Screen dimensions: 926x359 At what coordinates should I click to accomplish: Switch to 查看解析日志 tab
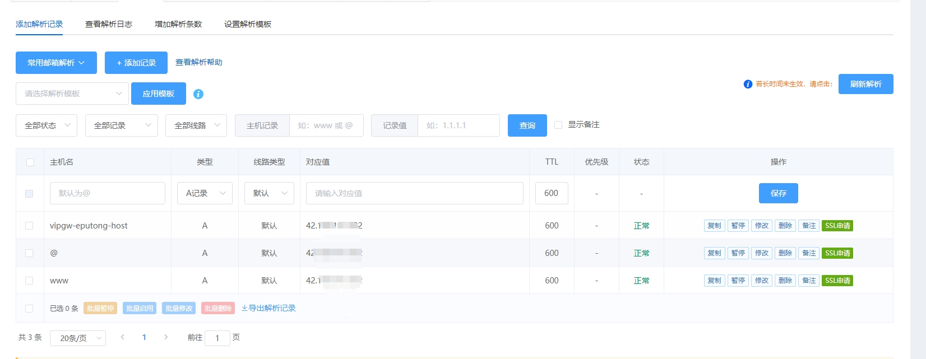tap(109, 24)
